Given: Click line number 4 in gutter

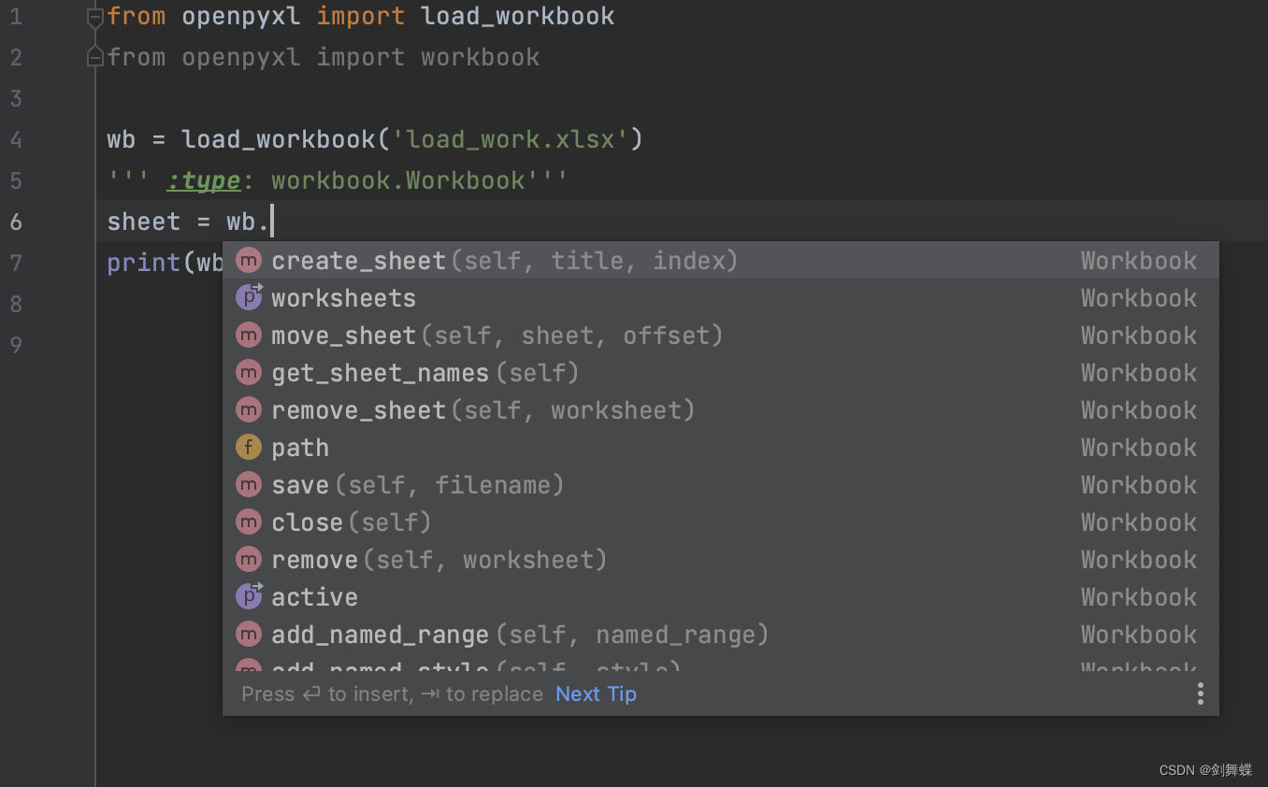Looking at the screenshot, I should [16, 139].
